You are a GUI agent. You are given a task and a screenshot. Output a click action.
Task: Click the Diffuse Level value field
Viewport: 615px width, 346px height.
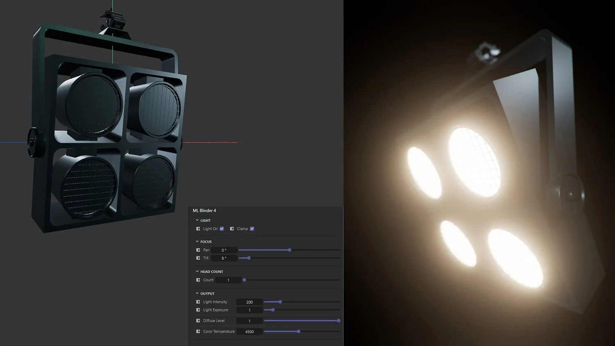pos(249,321)
